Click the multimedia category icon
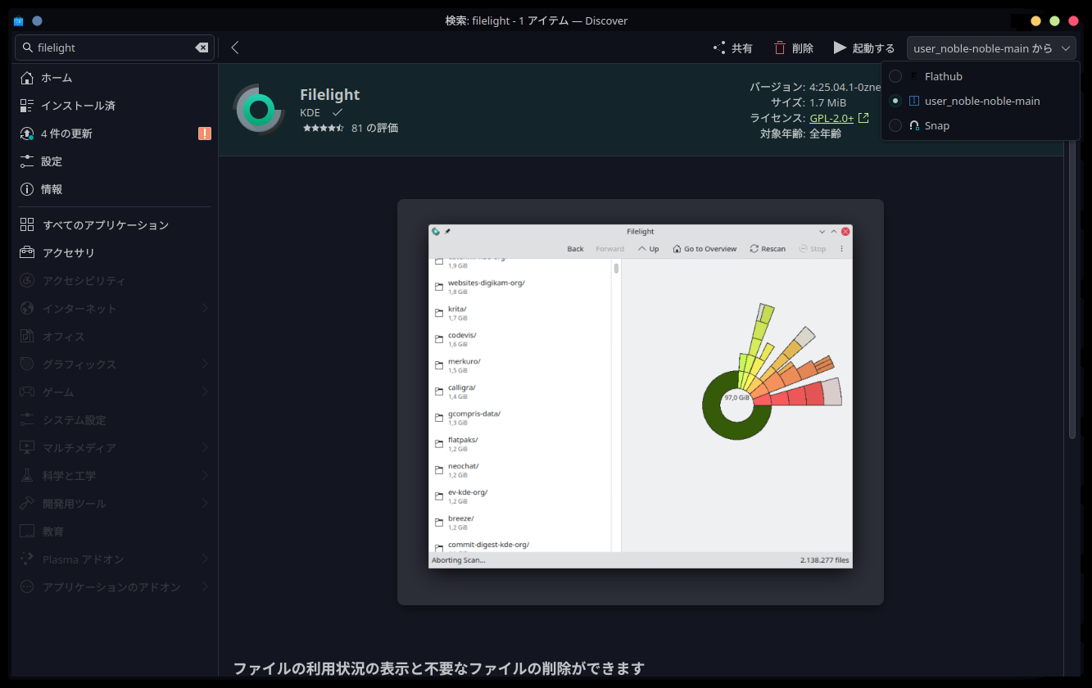This screenshot has width=1092, height=688. (27, 447)
